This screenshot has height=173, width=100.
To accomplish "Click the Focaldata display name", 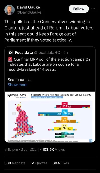I will pyautogui.click(x=24, y=53).
